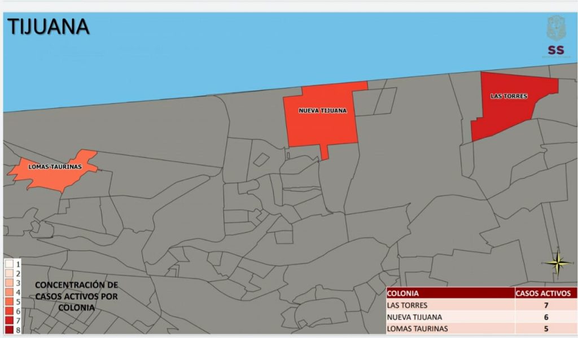The width and height of the screenshot is (578, 338).
Task: Click the compass rose icon
Action: pyautogui.click(x=558, y=263)
